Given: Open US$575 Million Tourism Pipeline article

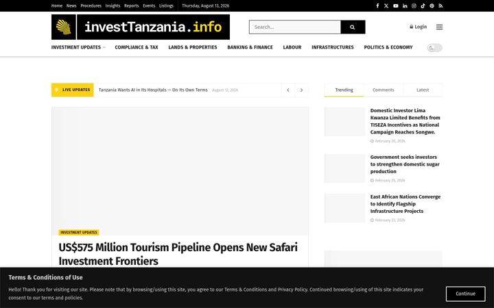Looking at the screenshot, I should tap(178, 254).
